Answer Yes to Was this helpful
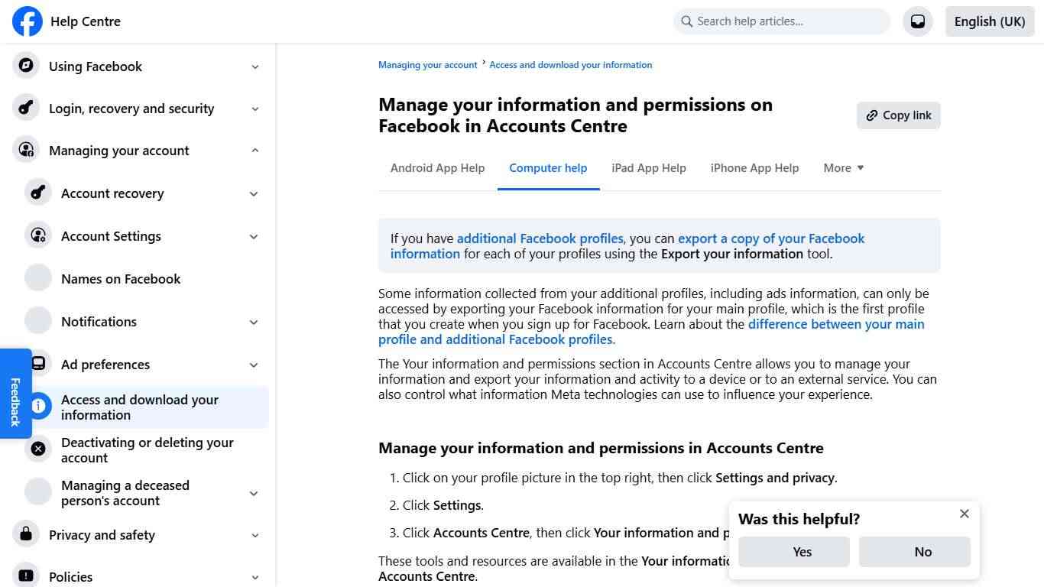 [793, 551]
